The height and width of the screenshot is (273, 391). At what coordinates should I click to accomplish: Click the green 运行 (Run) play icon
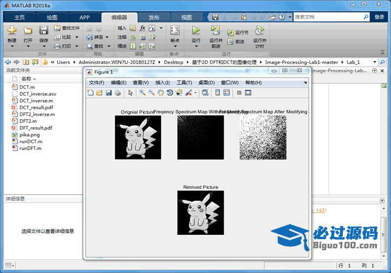click(x=196, y=30)
